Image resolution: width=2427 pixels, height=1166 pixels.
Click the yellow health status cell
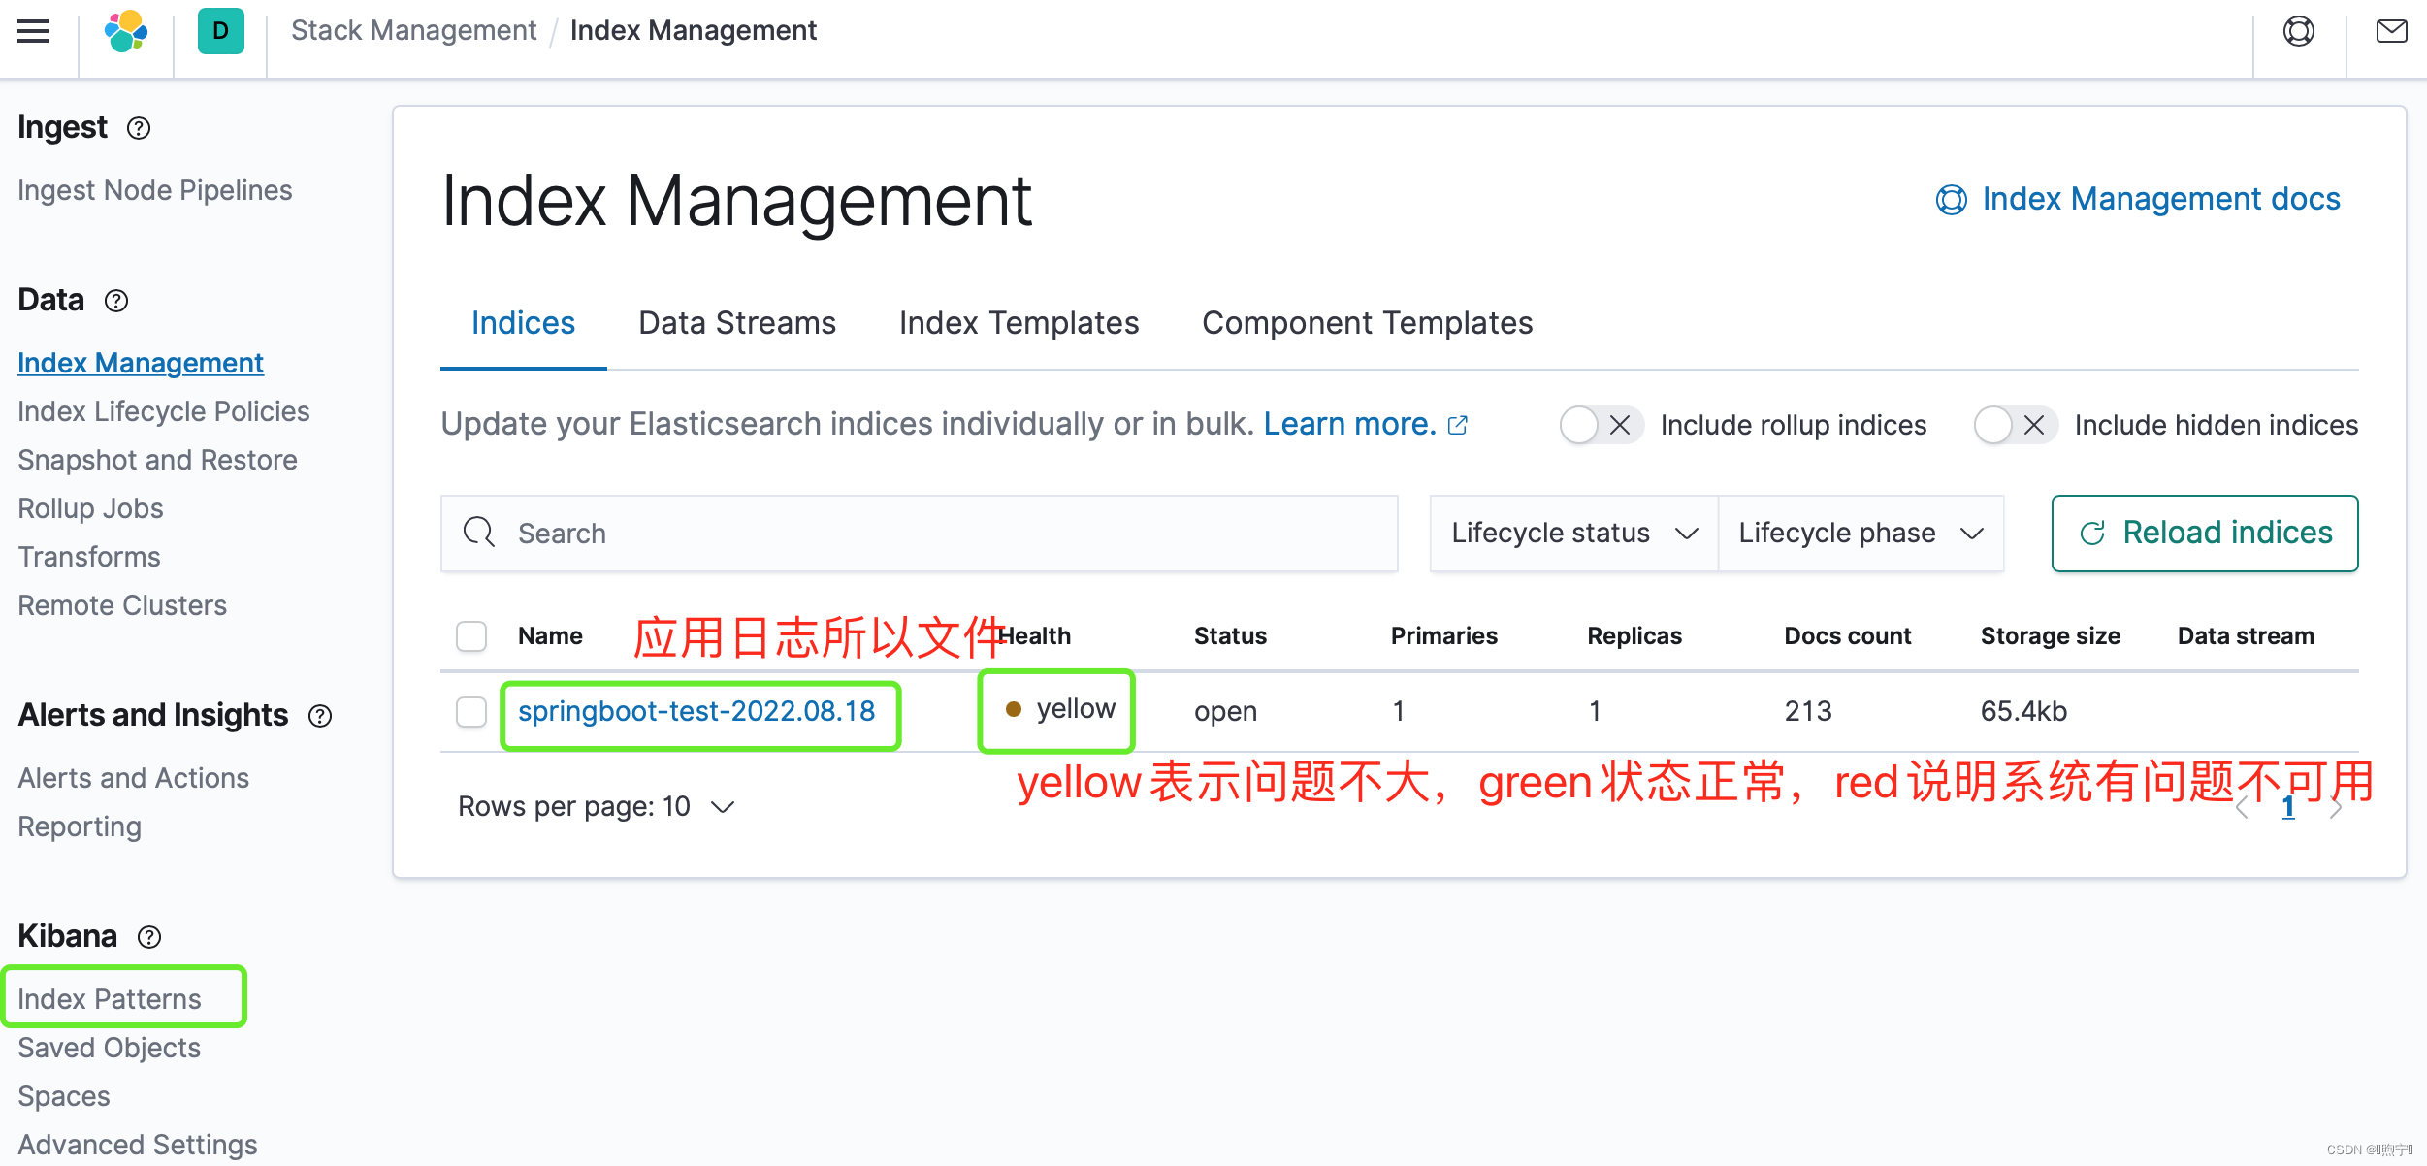[x=1060, y=709]
